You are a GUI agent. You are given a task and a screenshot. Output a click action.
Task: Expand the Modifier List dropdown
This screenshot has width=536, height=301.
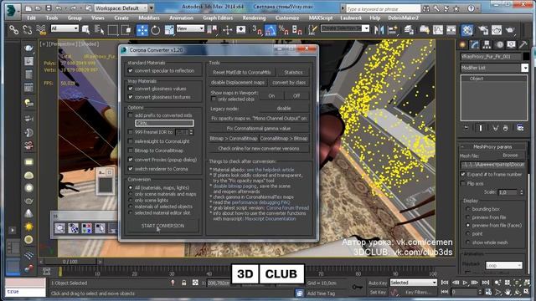tap(494, 68)
